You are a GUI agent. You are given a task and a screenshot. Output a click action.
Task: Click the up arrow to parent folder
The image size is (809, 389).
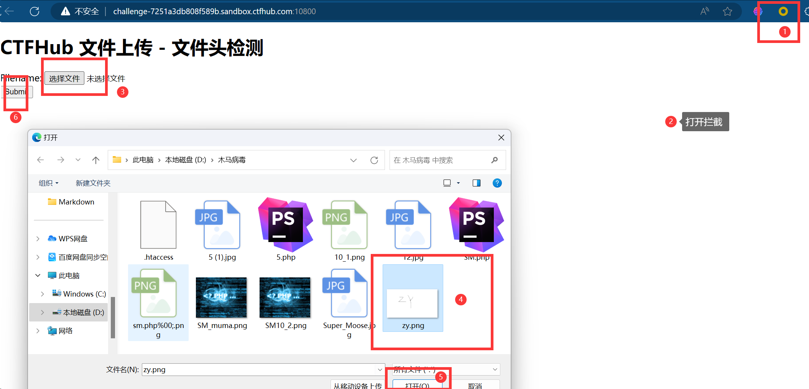pos(96,160)
